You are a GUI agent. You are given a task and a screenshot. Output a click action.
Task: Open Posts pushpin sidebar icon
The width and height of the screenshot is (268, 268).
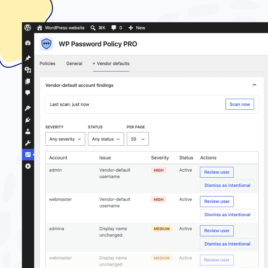click(x=28, y=58)
